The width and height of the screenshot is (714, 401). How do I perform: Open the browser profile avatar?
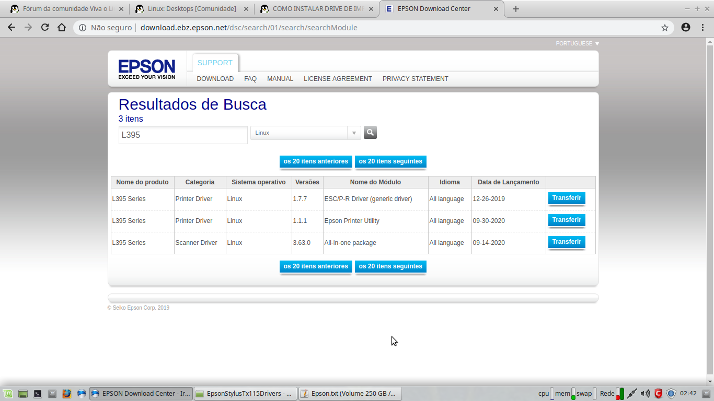(686, 28)
